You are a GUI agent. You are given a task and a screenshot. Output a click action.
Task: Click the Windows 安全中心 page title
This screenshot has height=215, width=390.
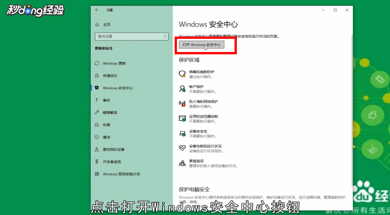208,24
